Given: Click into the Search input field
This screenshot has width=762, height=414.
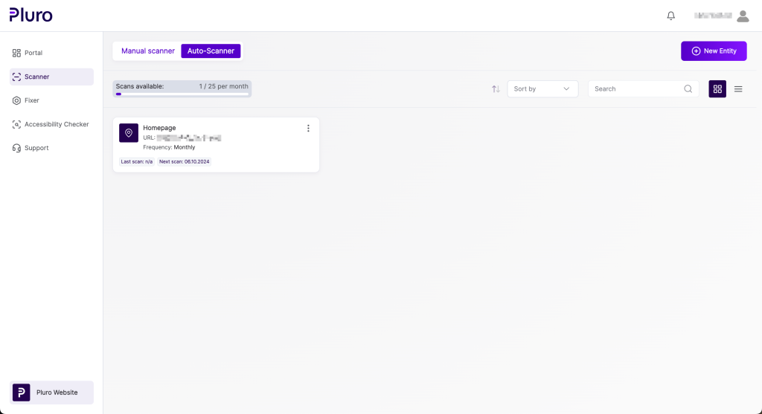Looking at the screenshot, I should coord(636,89).
